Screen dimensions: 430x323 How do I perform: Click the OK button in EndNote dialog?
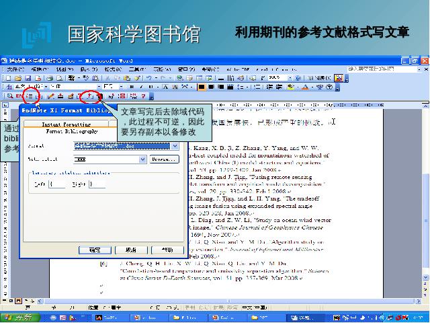coord(95,250)
